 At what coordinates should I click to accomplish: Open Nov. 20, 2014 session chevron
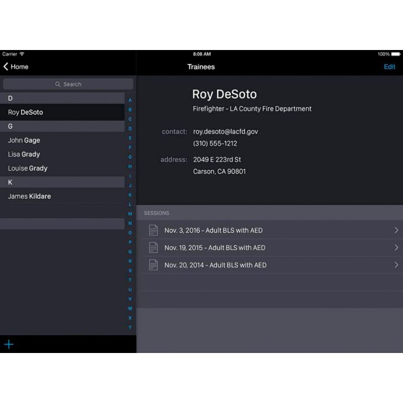397,265
